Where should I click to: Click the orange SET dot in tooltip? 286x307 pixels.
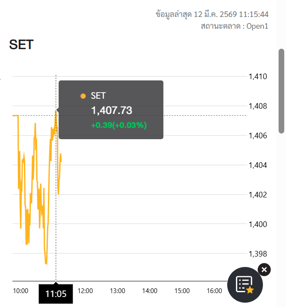83,96
